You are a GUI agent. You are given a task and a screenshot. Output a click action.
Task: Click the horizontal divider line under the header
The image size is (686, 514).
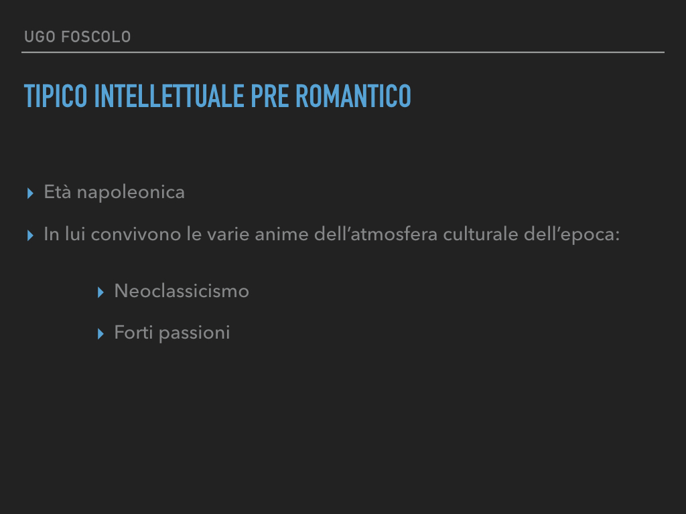point(343,52)
